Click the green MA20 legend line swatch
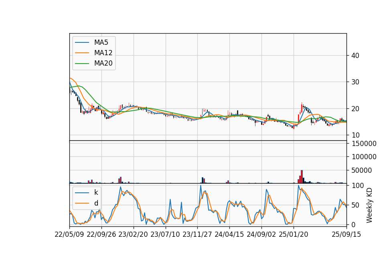Screen dimensions: 385x276 (82, 64)
